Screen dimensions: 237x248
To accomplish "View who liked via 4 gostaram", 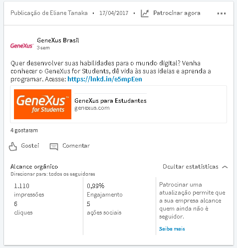I will 24,130.
